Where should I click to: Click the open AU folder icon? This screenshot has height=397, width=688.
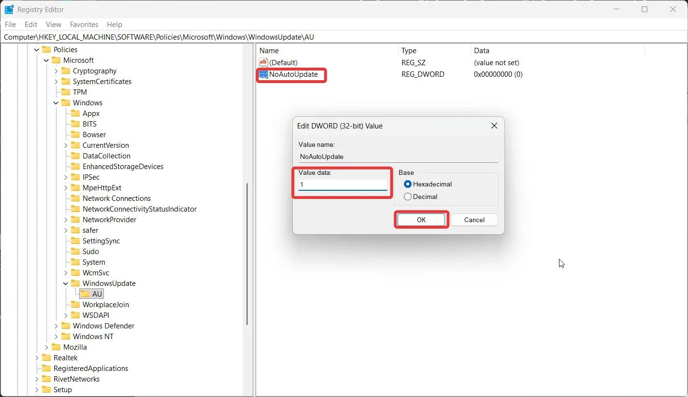tap(85, 294)
